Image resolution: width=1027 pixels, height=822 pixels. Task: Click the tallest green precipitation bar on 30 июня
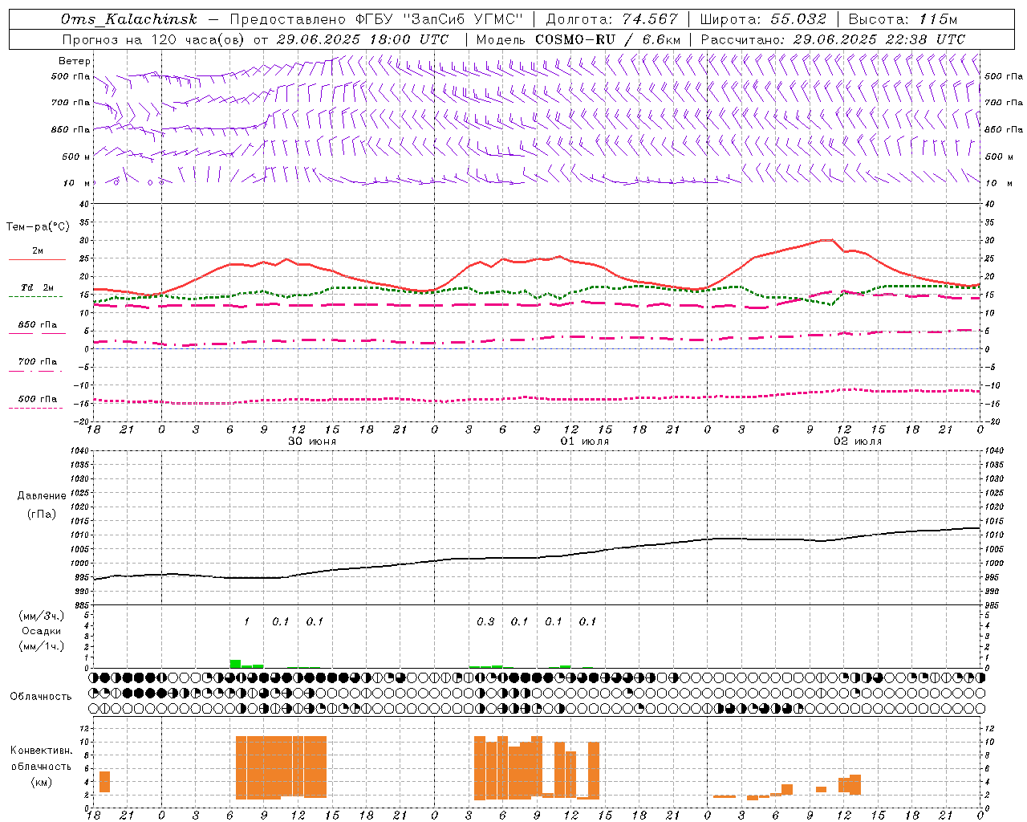pyautogui.click(x=235, y=664)
